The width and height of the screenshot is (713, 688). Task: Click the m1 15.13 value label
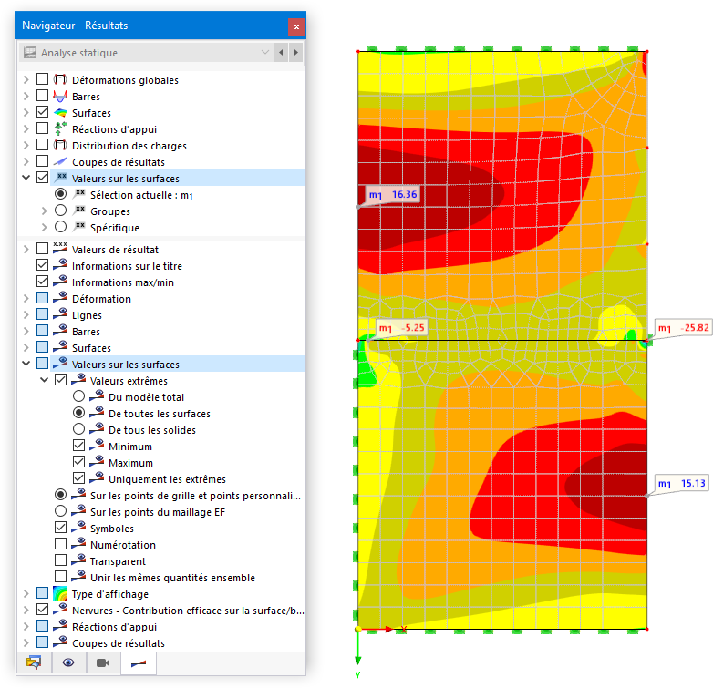point(681,483)
